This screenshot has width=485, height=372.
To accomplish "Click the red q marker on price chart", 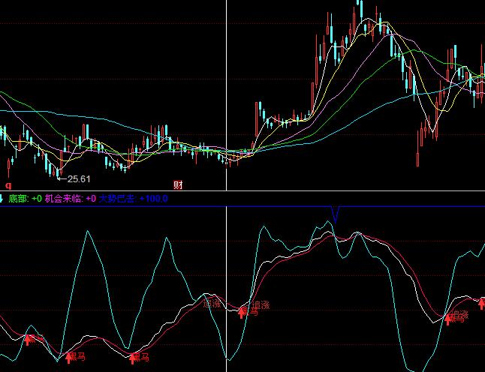I will point(8,184).
